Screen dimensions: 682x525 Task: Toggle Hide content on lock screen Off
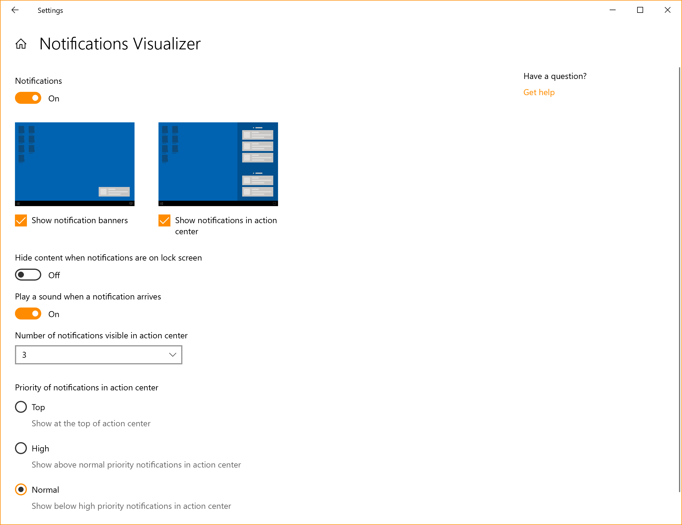pos(28,275)
